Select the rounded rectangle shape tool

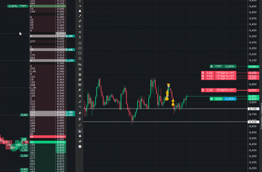[80, 53]
